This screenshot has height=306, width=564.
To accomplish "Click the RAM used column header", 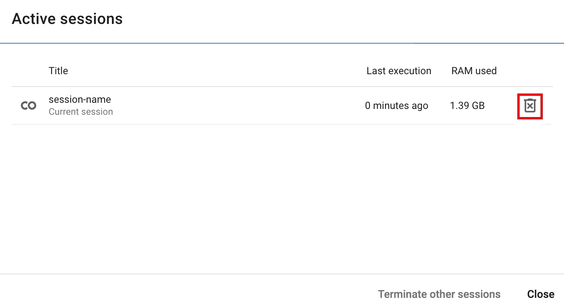I will point(474,71).
